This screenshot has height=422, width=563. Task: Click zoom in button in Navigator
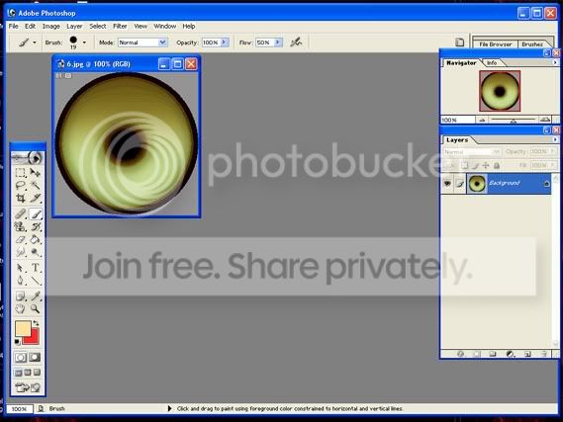point(545,120)
